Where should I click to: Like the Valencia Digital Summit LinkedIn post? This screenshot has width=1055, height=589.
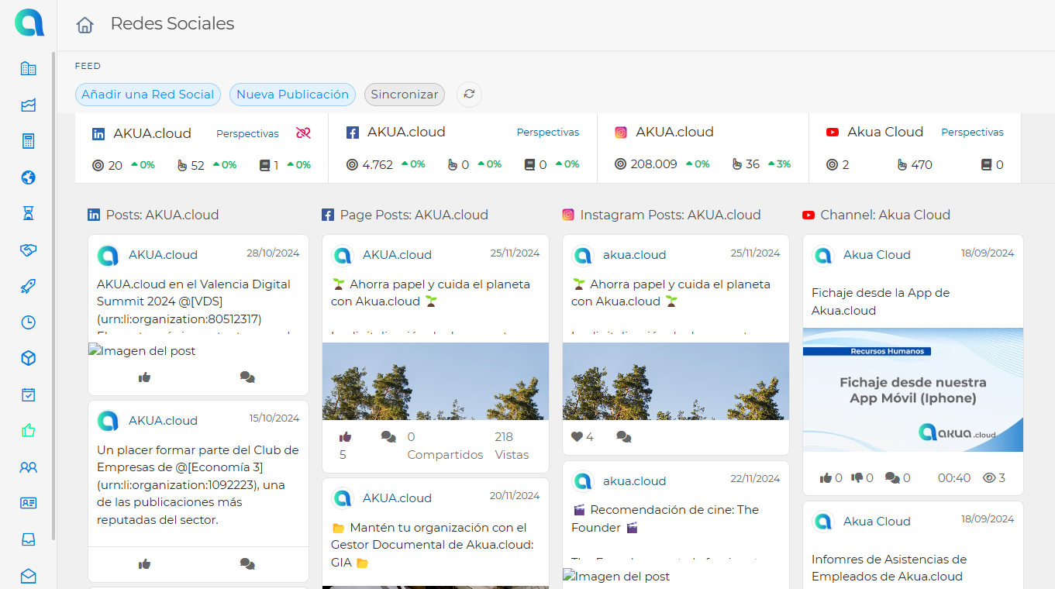(144, 377)
